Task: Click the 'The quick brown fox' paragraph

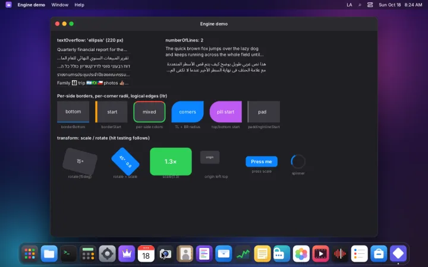Action: [215, 52]
